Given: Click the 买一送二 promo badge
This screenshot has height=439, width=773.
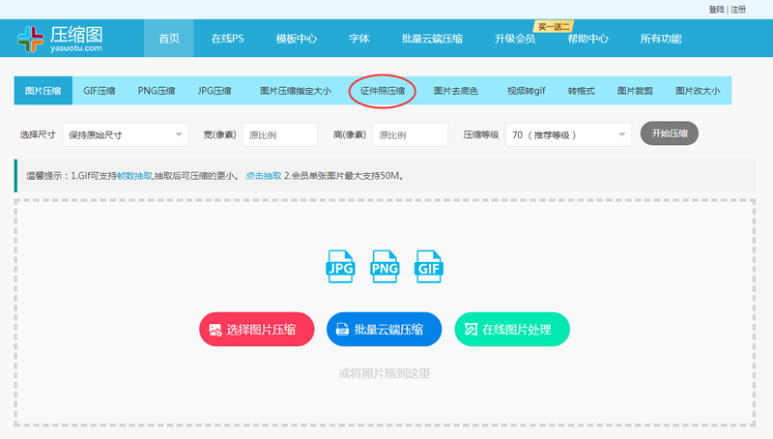Looking at the screenshot, I should [554, 27].
